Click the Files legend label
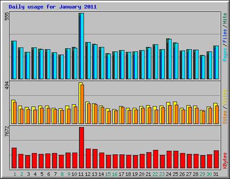Image resolution: width=230 pixels, height=179 pixels. tap(225, 35)
